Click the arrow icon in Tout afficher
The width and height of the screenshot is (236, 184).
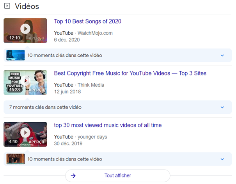tap(73, 175)
